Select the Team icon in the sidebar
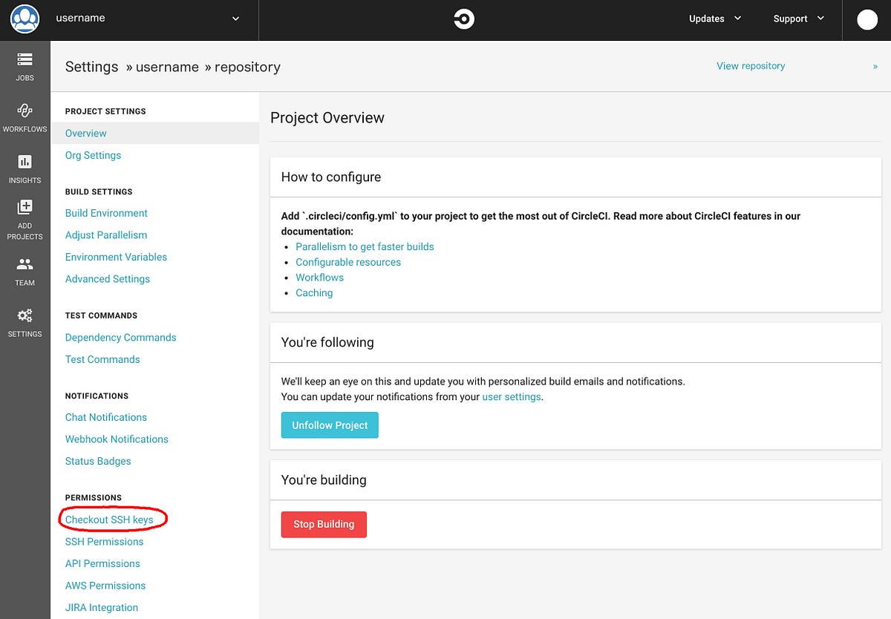 point(25,269)
